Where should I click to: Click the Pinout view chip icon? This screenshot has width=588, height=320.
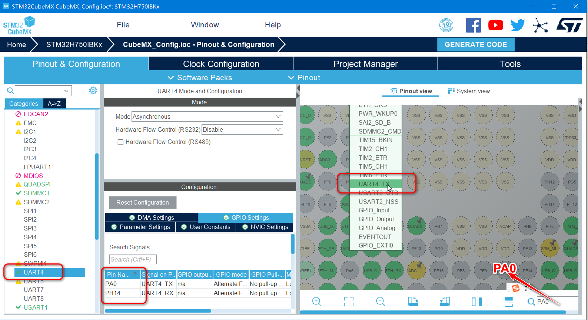tap(394, 91)
